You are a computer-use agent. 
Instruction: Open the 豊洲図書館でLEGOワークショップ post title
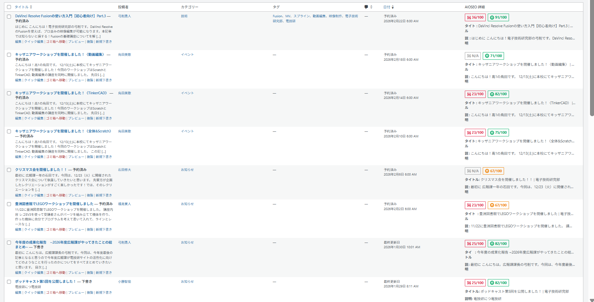(x=54, y=204)
